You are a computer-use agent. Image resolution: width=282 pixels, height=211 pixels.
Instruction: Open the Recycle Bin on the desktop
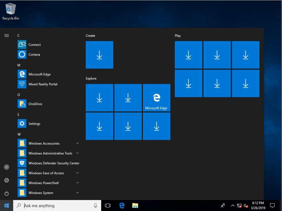pyautogui.click(x=11, y=12)
